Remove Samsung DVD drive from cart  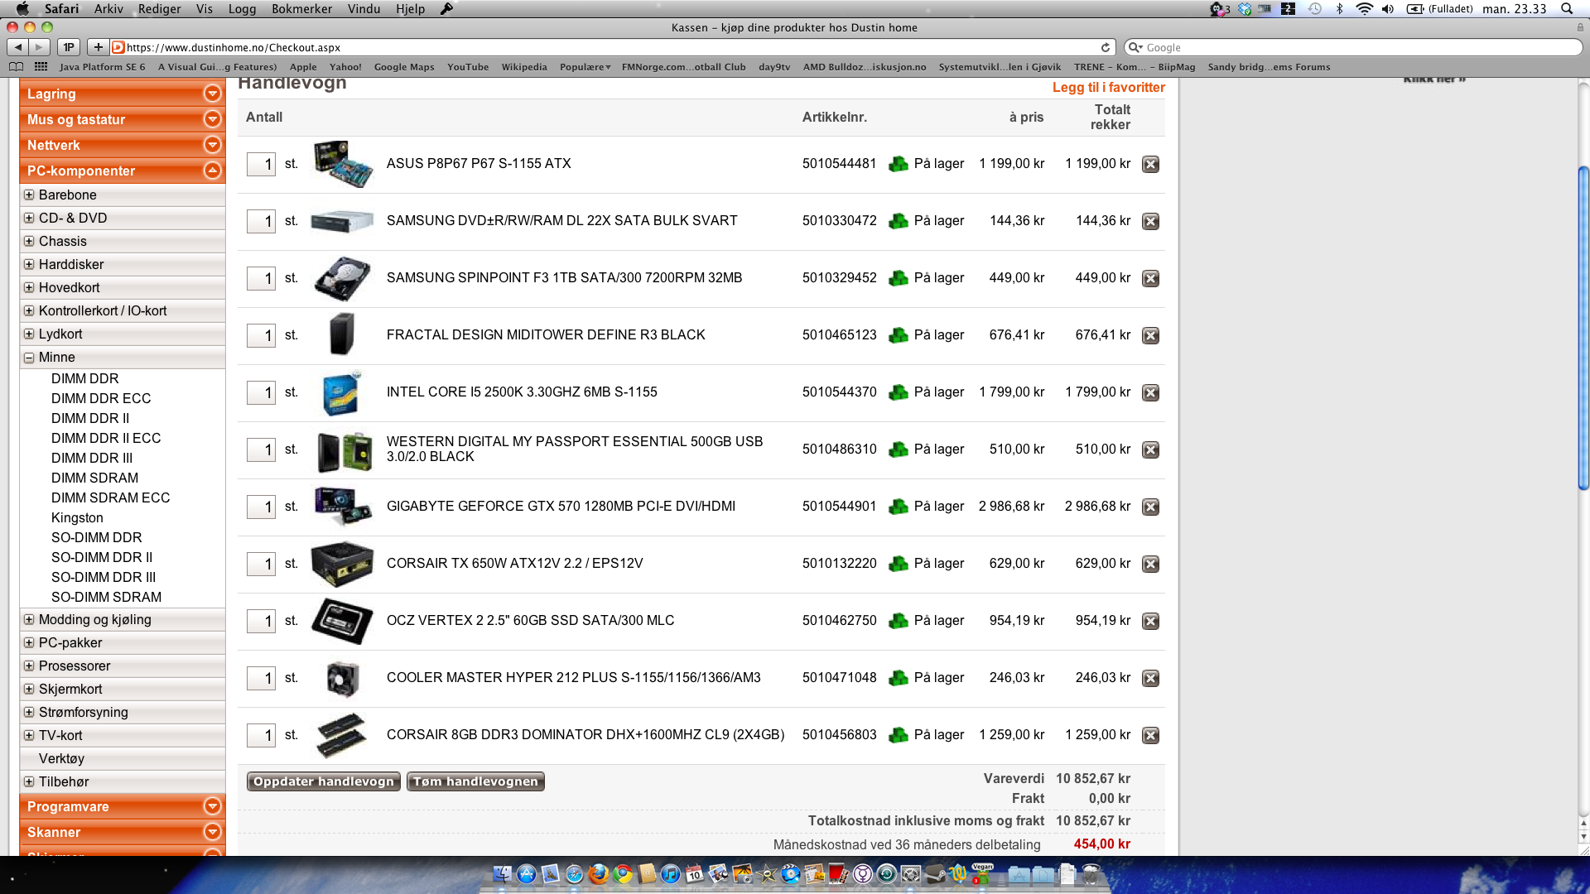click(1150, 221)
